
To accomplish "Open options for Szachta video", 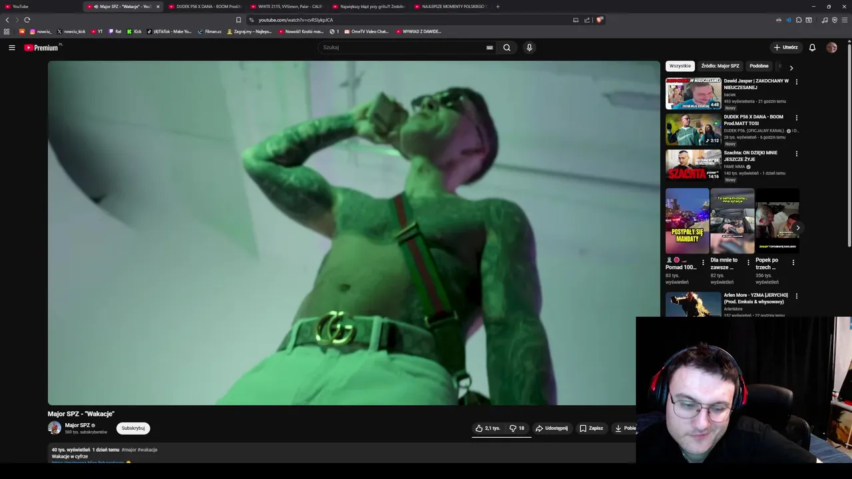I will click(x=796, y=154).
